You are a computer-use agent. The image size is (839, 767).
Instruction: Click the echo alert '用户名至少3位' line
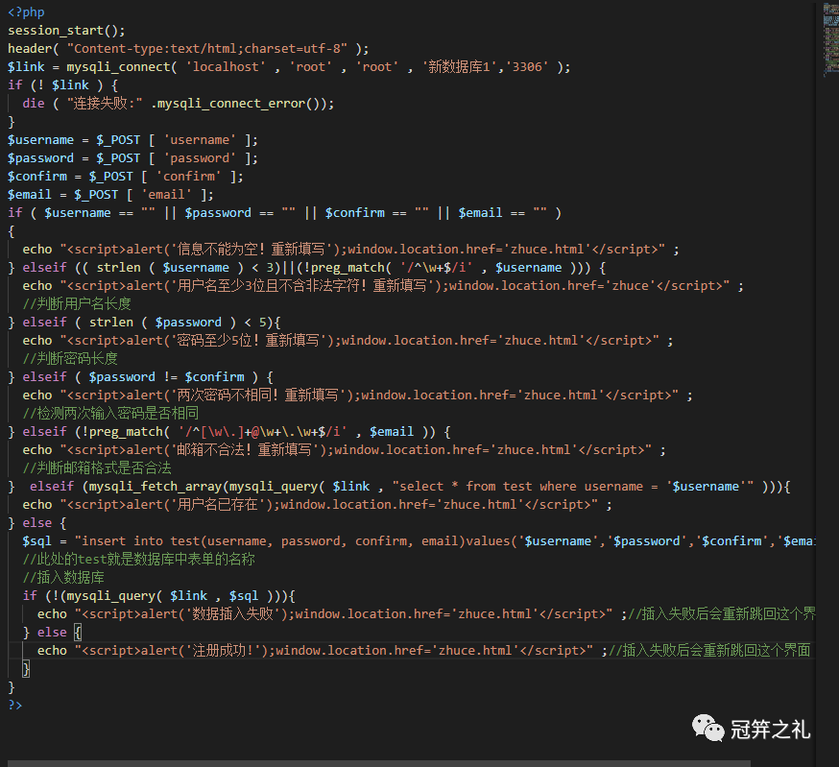[x=383, y=286]
